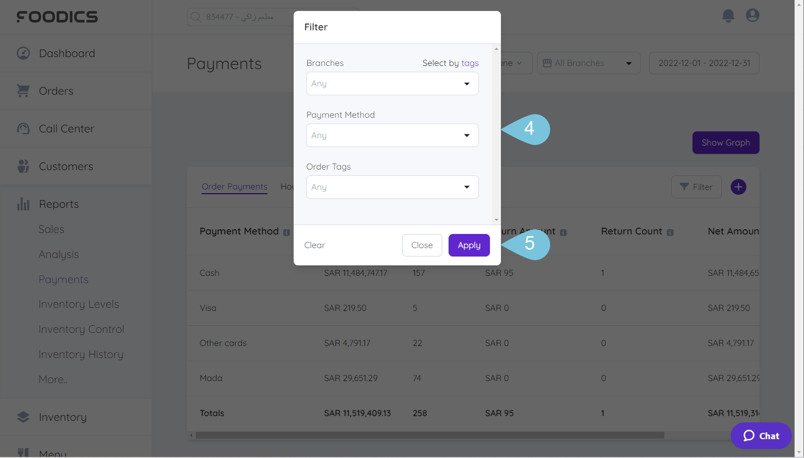The width and height of the screenshot is (804, 458).
Task: Switch to the Order Payments tab
Action: tap(234, 187)
